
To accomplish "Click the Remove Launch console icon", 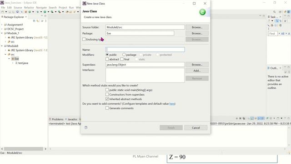I will click(240, 118).
